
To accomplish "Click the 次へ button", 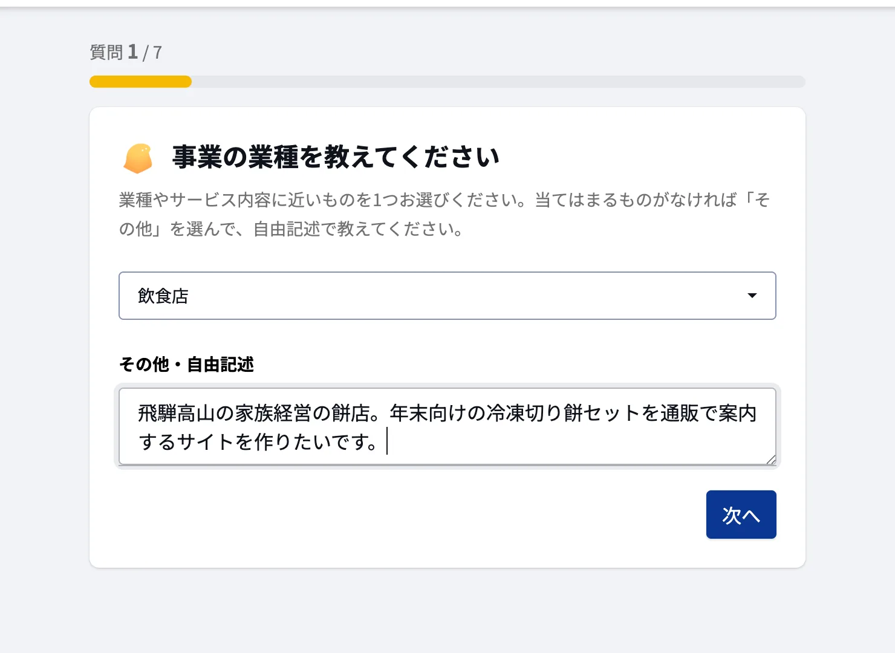I will pos(741,515).
